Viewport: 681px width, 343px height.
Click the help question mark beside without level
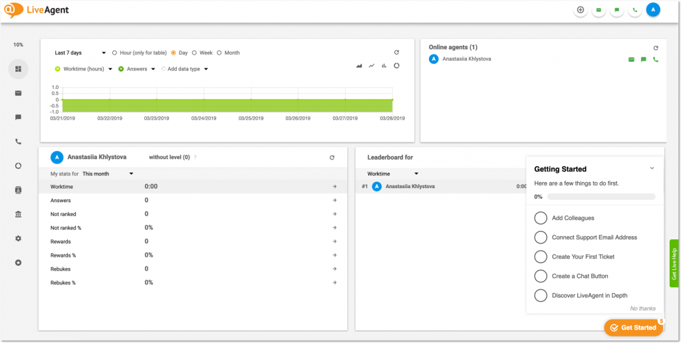click(195, 158)
